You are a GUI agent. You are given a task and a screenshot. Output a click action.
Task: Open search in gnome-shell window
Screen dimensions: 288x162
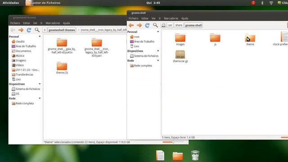click(x=155, y=25)
